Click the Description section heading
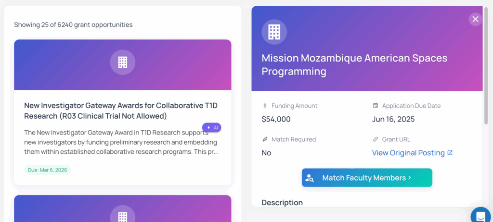The width and height of the screenshot is (493, 222). (x=282, y=202)
